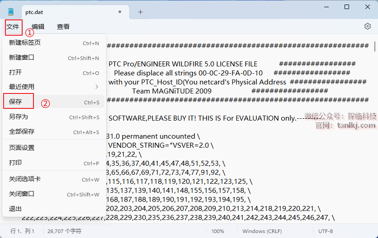Open the settings gear icon
This screenshot has height=238, width=378.
[x=367, y=27]
